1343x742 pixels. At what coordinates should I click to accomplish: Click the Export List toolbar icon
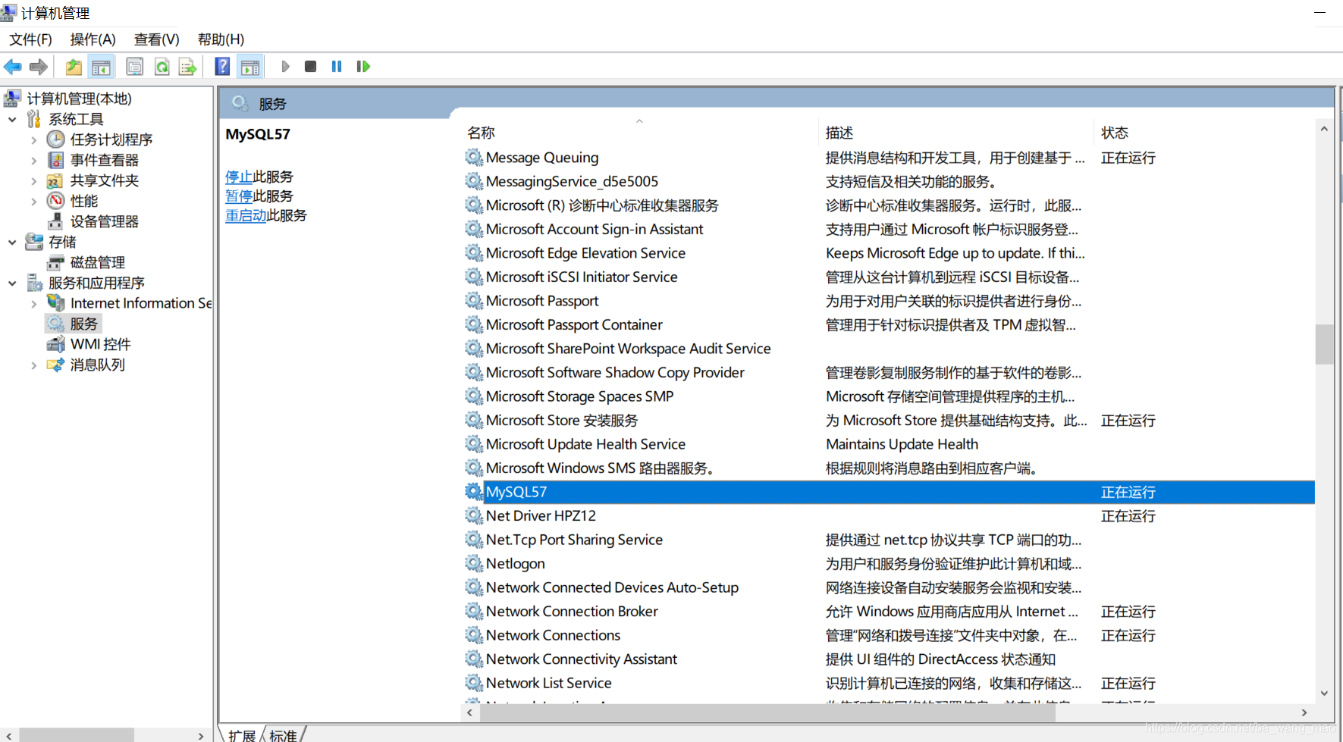(187, 67)
